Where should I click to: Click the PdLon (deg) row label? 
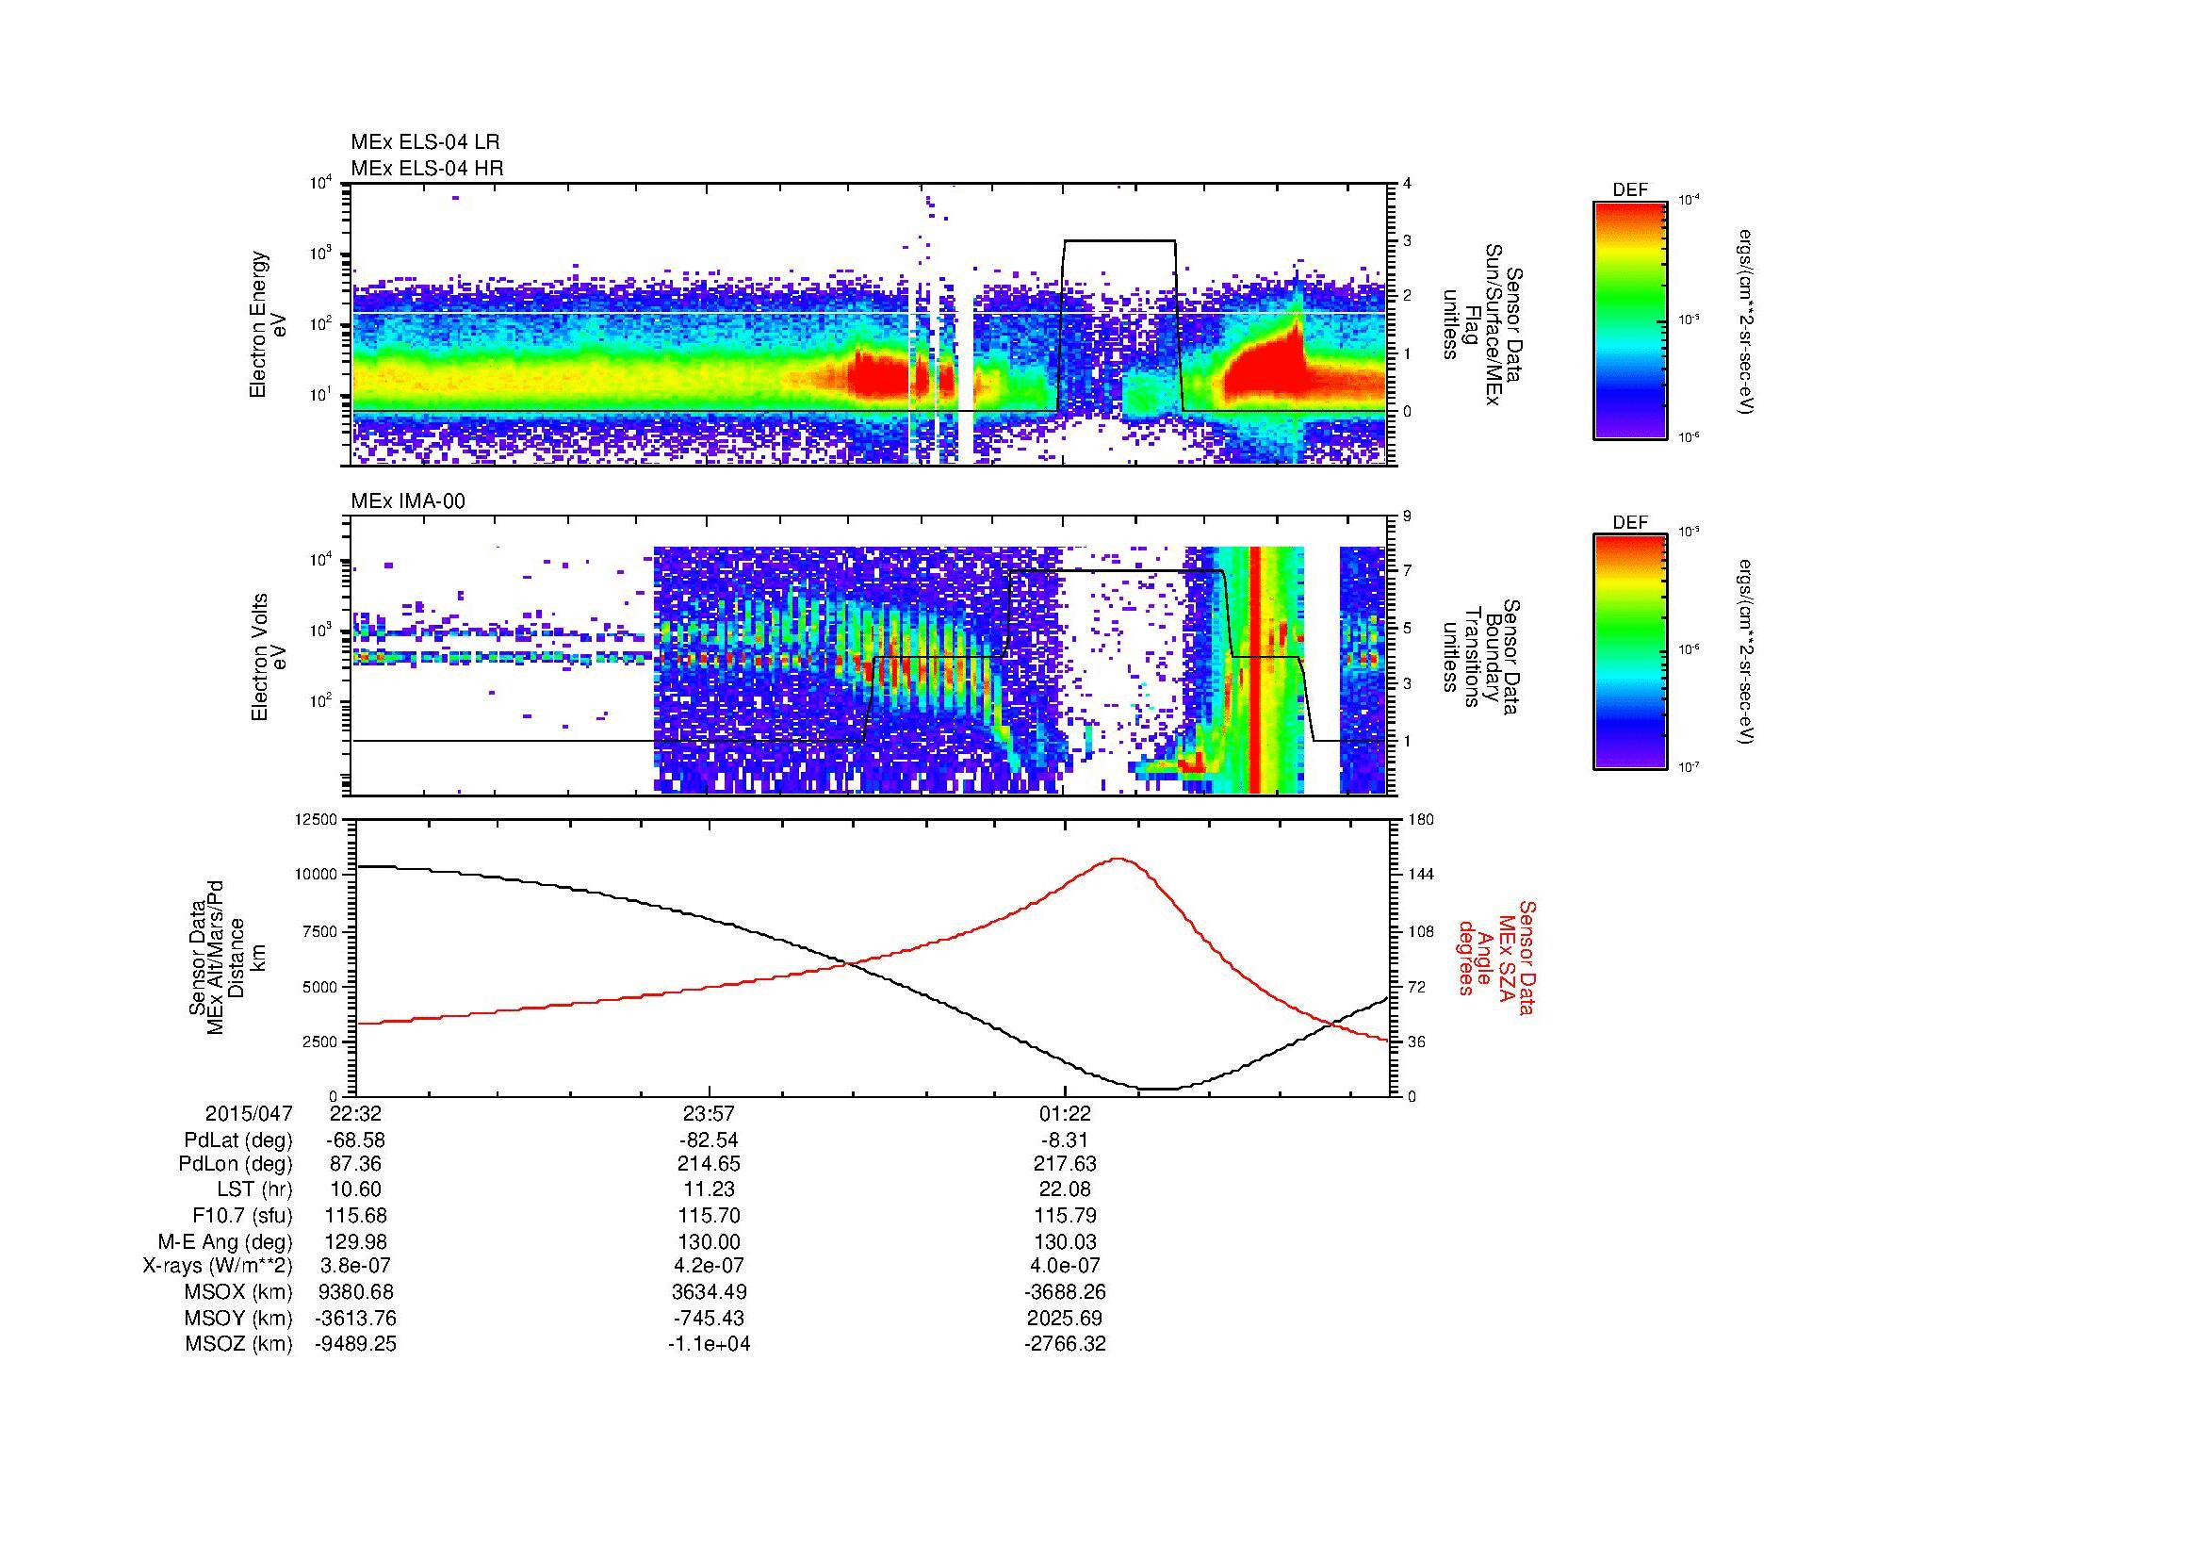coord(237,1163)
